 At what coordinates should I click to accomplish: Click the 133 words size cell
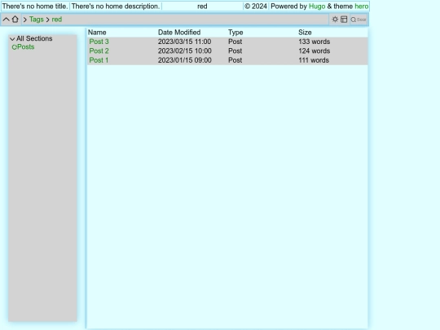pyautogui.click(x=314, y=42)
